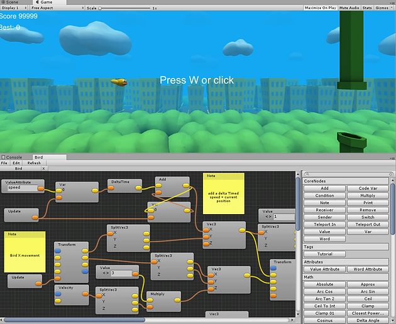Toggle Mute Audio
The height and width of the screenshot is (324, 396).
349,8
